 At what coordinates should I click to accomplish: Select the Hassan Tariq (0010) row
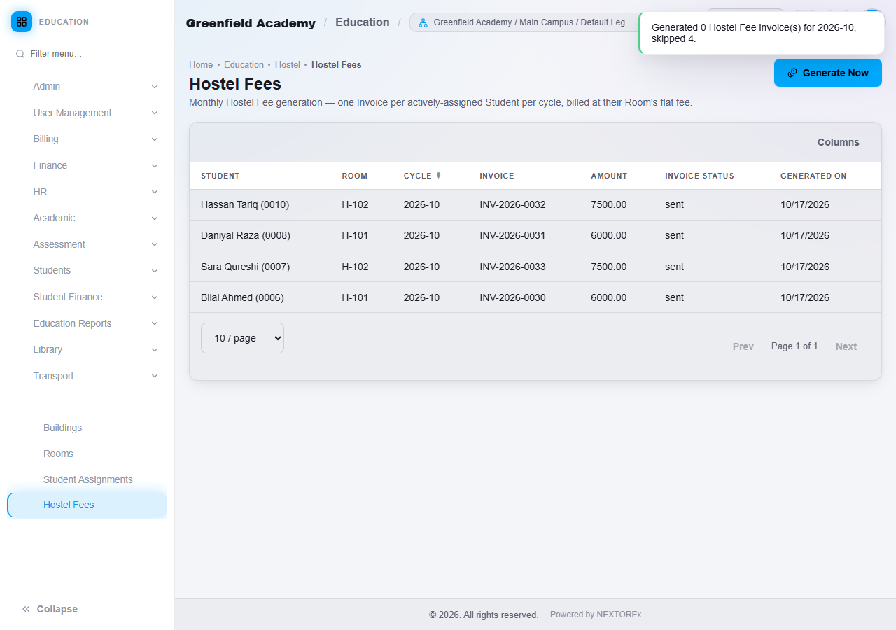tap(535, 205)
